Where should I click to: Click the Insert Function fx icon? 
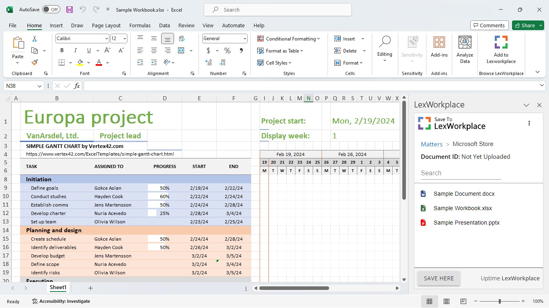[x=77, y=86]
